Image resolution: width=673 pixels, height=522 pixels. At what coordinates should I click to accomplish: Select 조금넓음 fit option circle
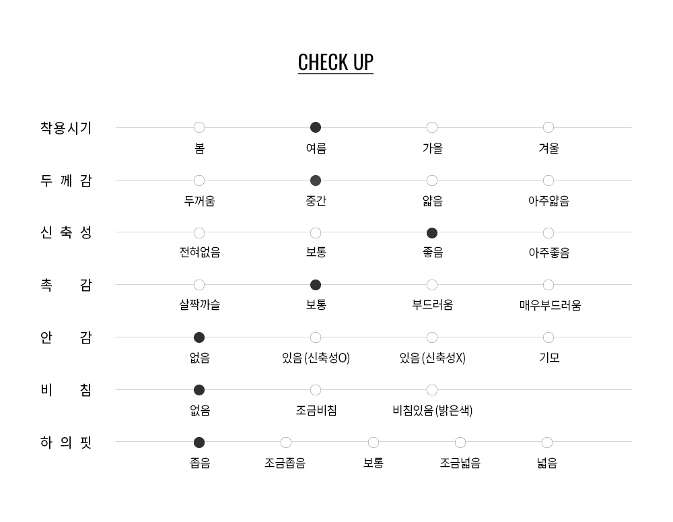[460, 442]
